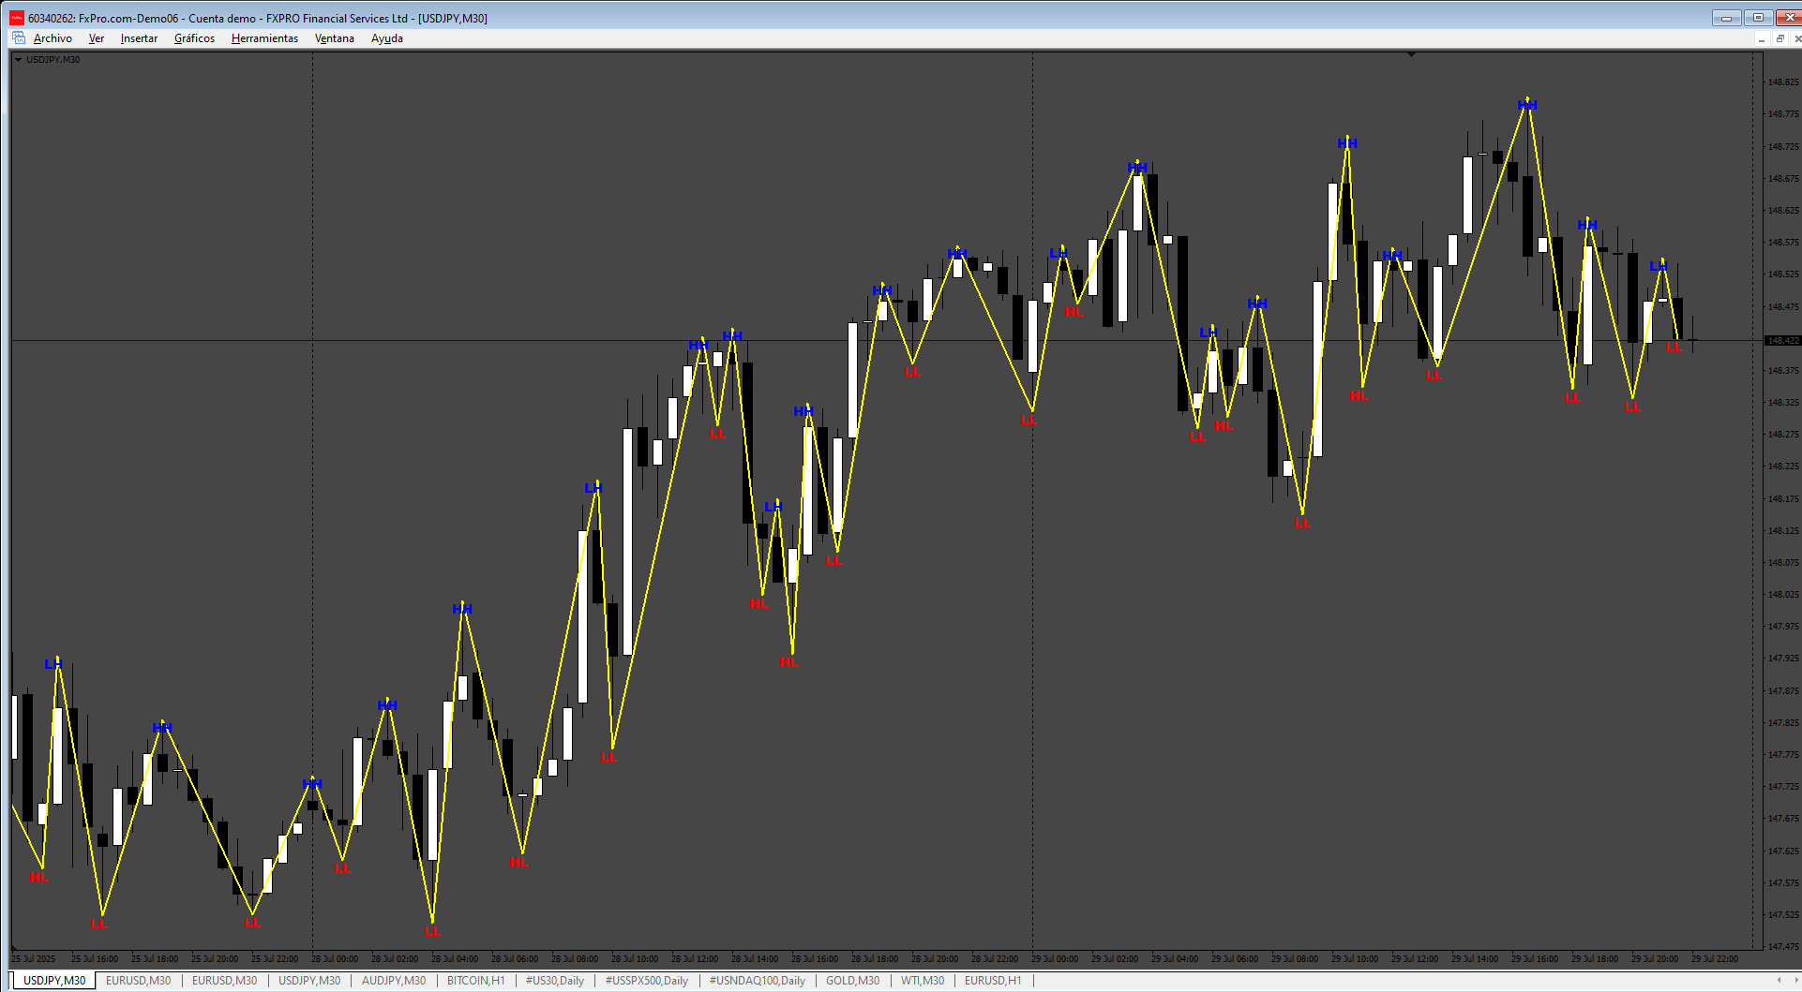Viewport: 1802px width, 992px height.
Task: Open the chart document icon in menu bar
Action: tap(19, 38)
